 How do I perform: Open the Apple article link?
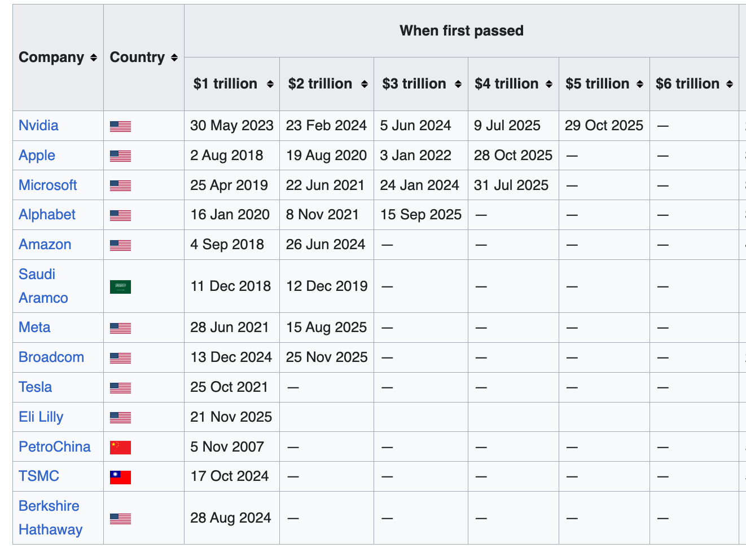tap(37, 155)
